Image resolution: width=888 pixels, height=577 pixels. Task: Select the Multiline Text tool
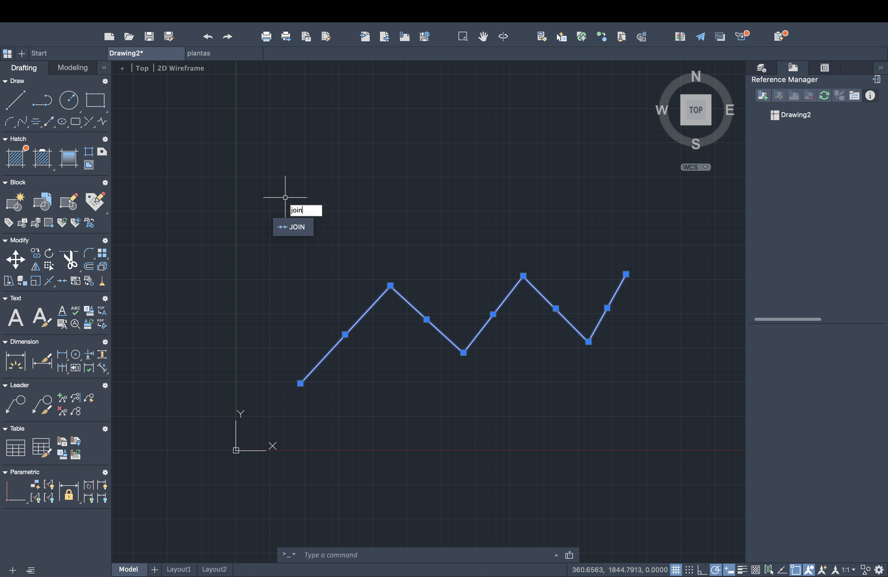click(15, 317)
